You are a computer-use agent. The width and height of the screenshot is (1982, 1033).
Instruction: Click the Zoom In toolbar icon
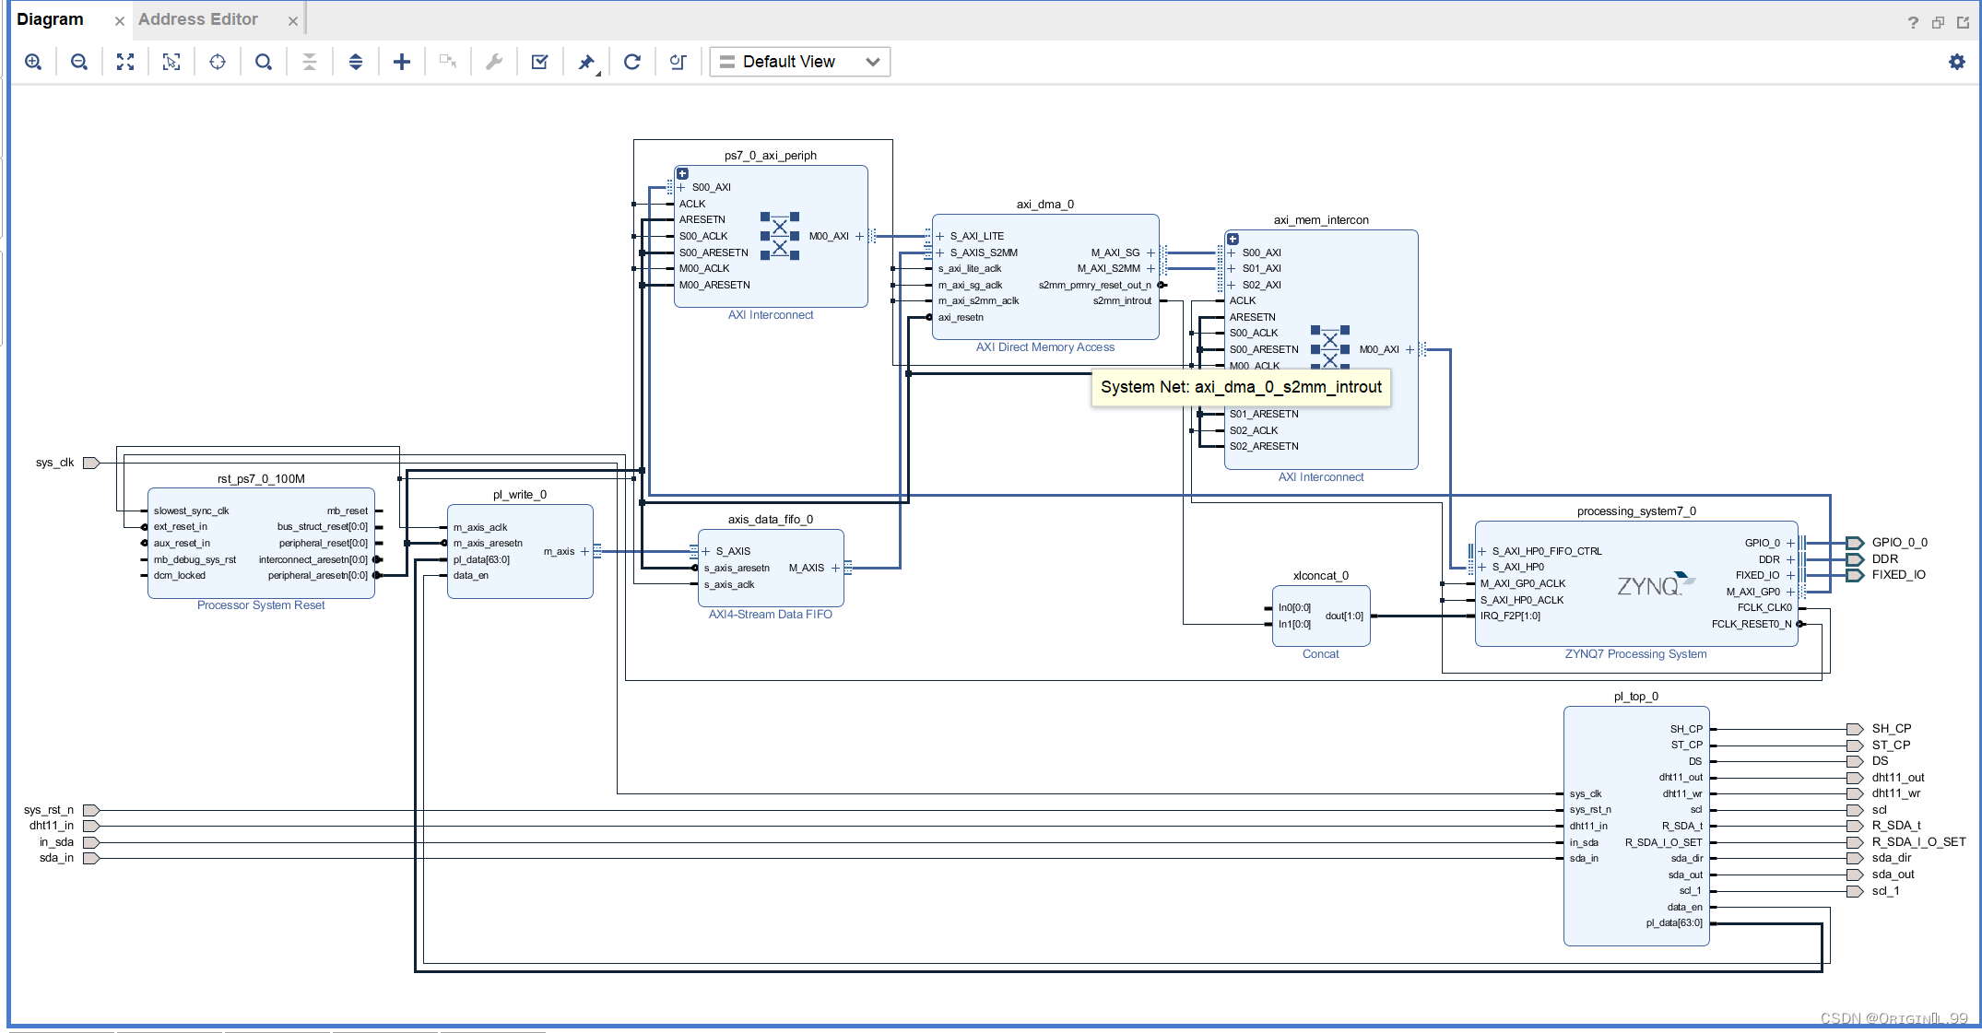pos(33,62)
